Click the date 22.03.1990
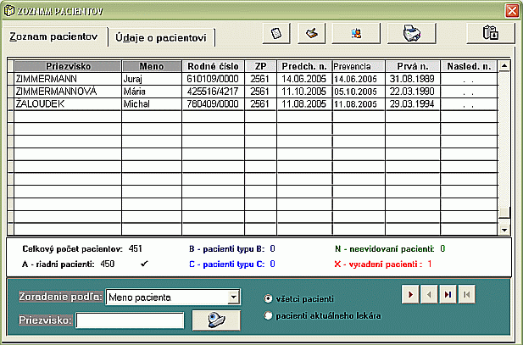Viewport: 523px width, 345px height. pyautogui.click(x=412, y=92)
